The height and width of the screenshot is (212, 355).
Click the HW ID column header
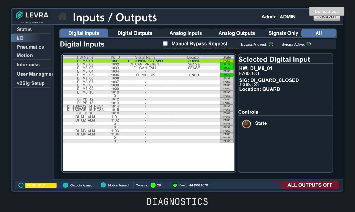point(115,57)
